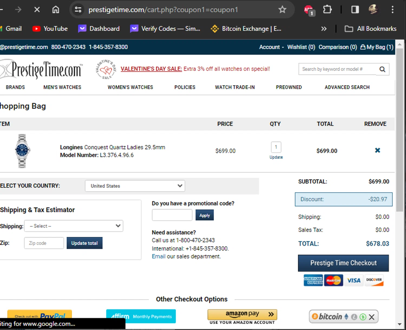Open the Chrome profile avatar
406x330 pixels.
(x=373, y=9)
